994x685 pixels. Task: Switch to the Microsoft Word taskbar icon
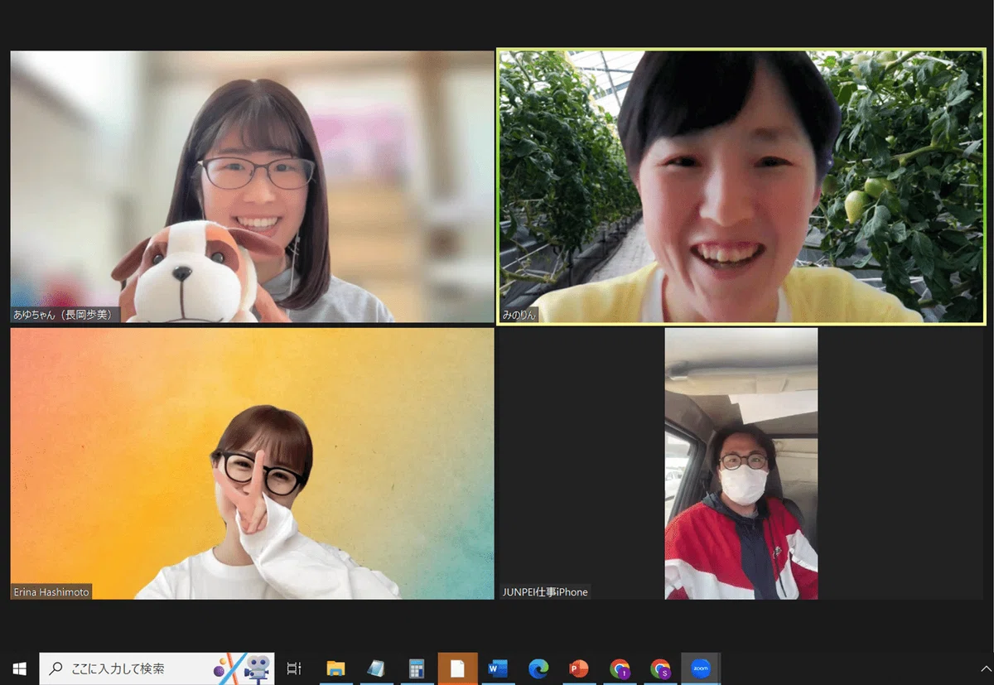[x=498, y=668]
